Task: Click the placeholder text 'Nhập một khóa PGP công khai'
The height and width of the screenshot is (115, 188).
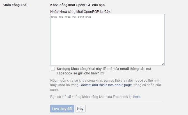Action: (71, 17)
